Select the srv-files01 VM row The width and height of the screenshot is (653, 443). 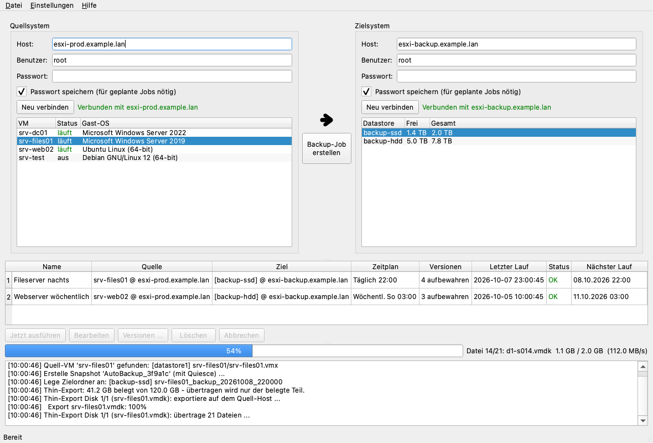tap(154, 141)
